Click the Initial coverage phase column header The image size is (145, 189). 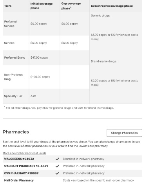pos(42,6)
